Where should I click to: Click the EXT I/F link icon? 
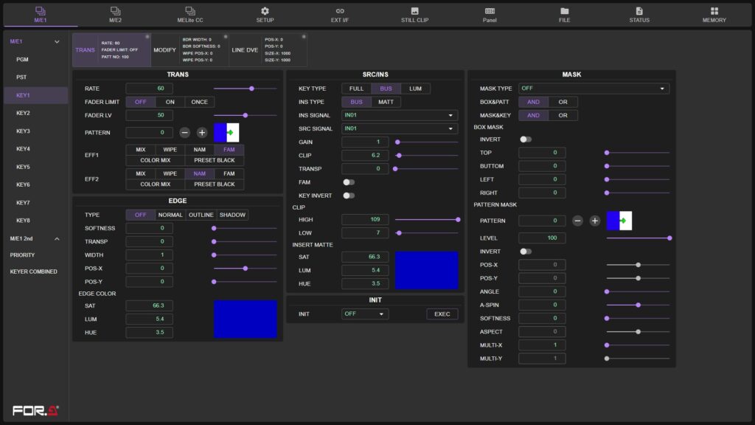(x=339, y=10)
